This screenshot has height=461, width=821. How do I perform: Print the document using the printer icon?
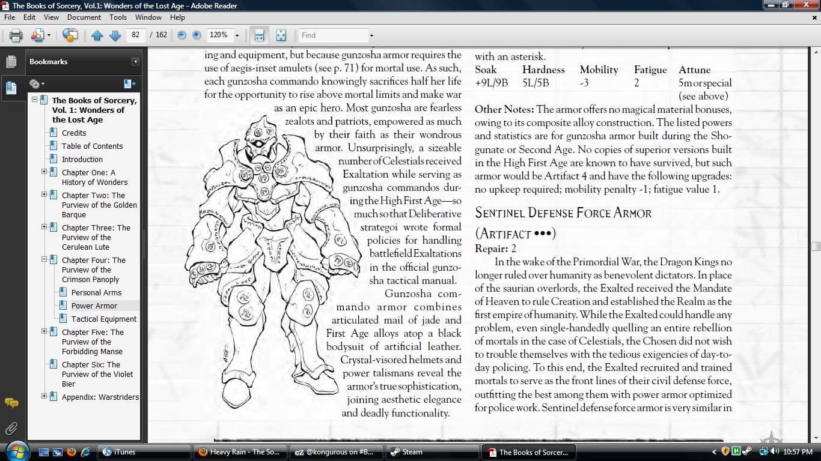[x=16, y=35]
